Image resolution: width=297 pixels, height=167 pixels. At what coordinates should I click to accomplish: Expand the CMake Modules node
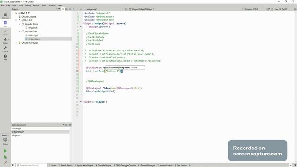tap(16, 43)
